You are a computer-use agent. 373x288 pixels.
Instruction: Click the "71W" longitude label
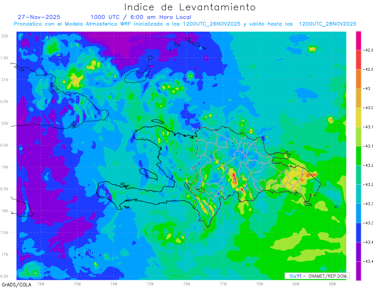point(223,284)
